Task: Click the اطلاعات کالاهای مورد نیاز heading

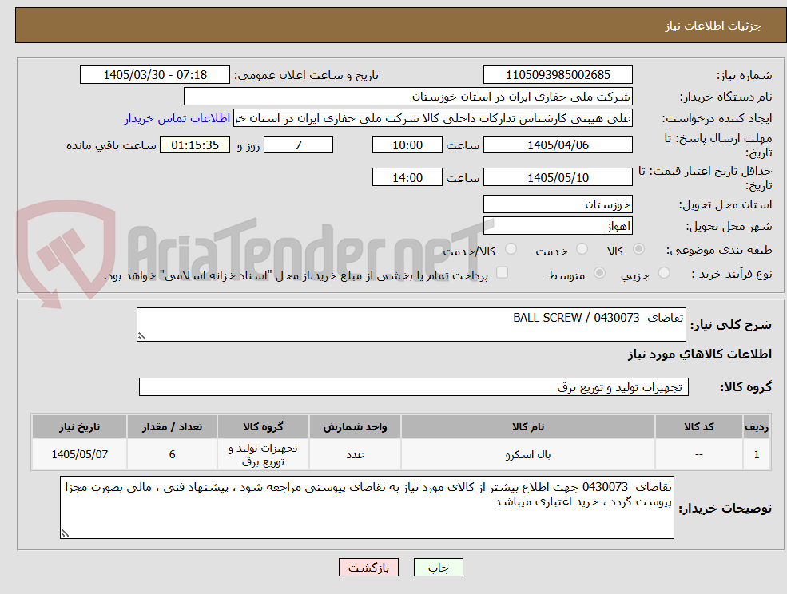Action: (700, 354)
